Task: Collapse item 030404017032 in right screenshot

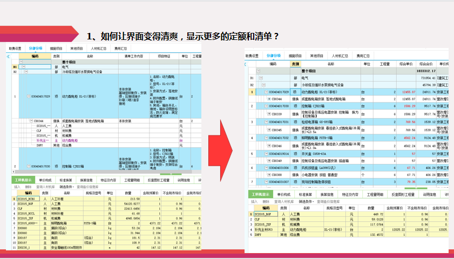Action: [266, 138]
